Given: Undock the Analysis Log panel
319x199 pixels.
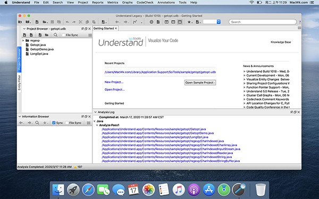Looking at the screenshot, I should (x=295, y=112).
